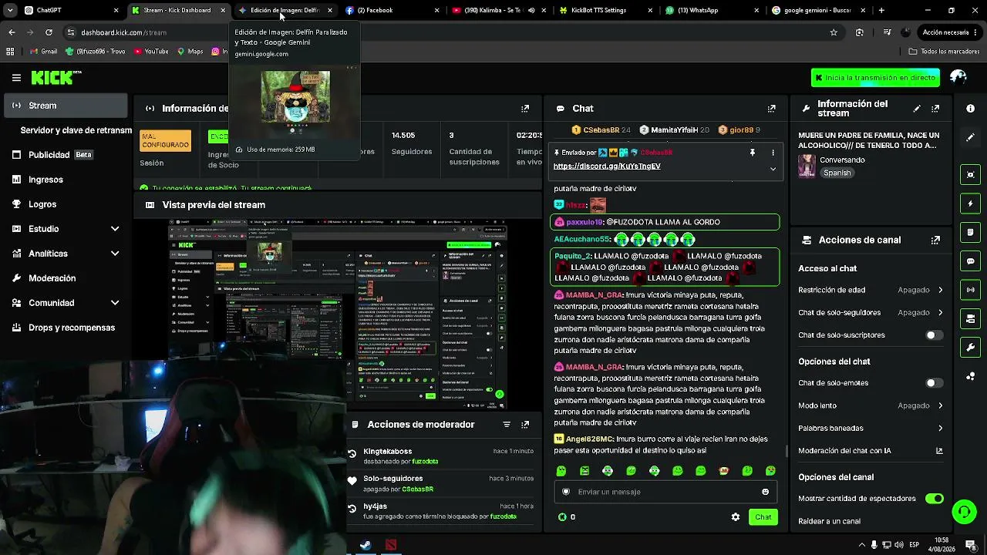The image size is (987, 555).
Task: Open emote picker in message box
Action: [765, 492]
